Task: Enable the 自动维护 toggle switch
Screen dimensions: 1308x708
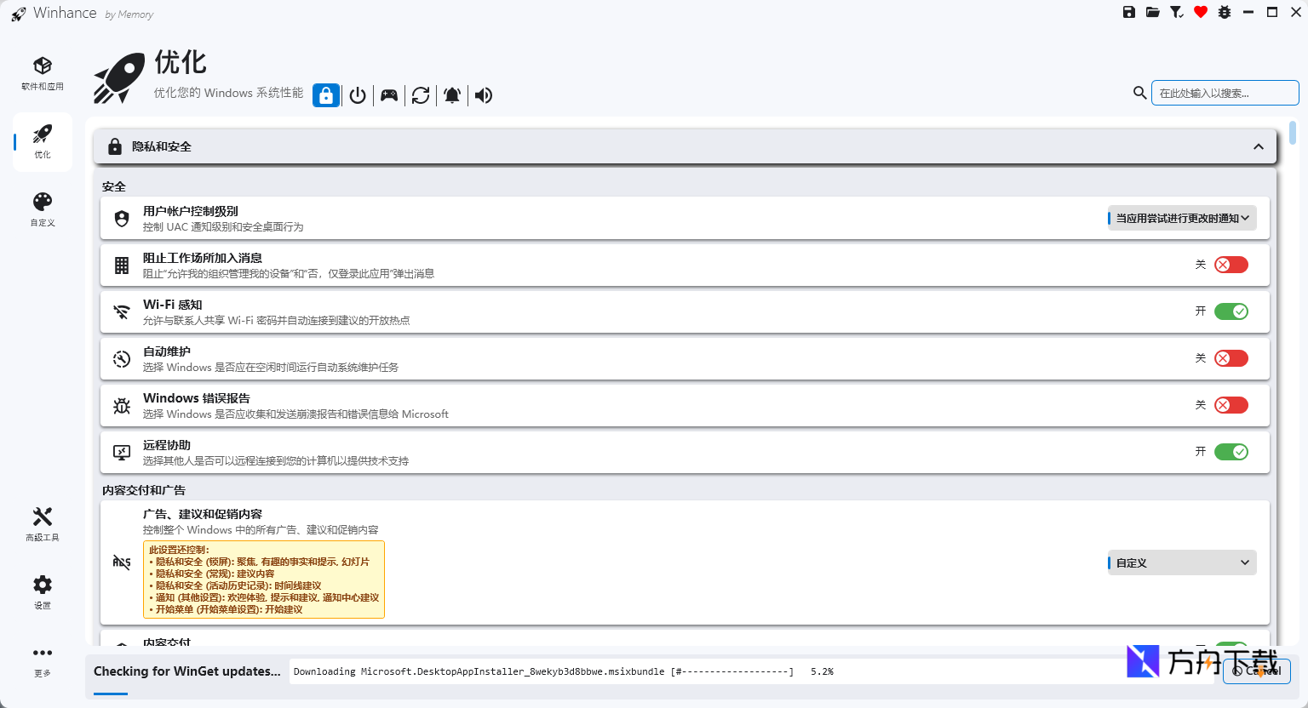Action: click(x=1231, y=358)
